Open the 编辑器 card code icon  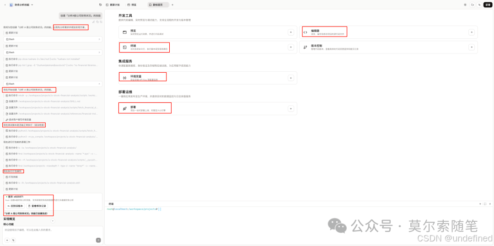305,32
